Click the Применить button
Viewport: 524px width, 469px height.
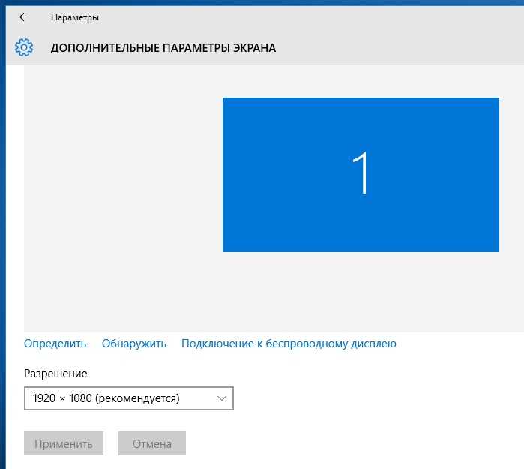coord(64,443)
